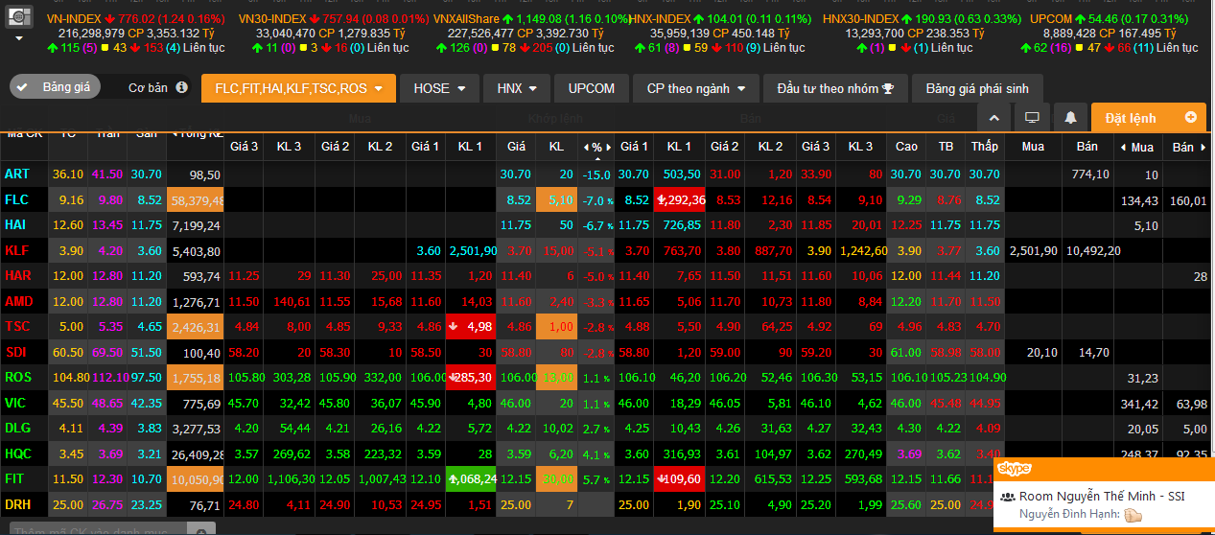
Task: Select ticker SDI row symbol
Action: [15, 352]
